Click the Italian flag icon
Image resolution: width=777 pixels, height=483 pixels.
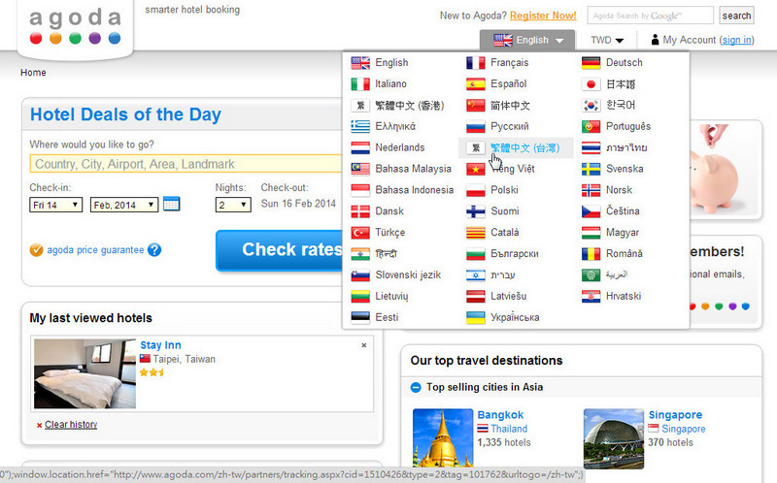[x=360, y=84]
